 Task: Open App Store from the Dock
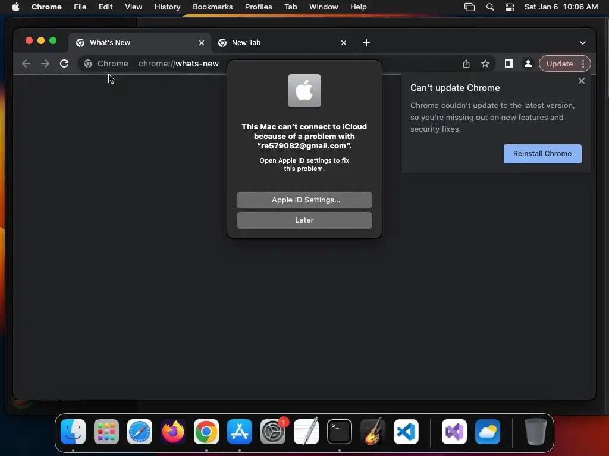click(x=239, y=432)
